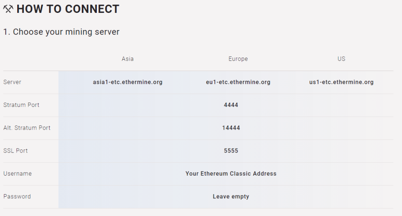Click the US column header
Image resolution: width=402 pixels, height=216 pixels.
tap(341, 59)
